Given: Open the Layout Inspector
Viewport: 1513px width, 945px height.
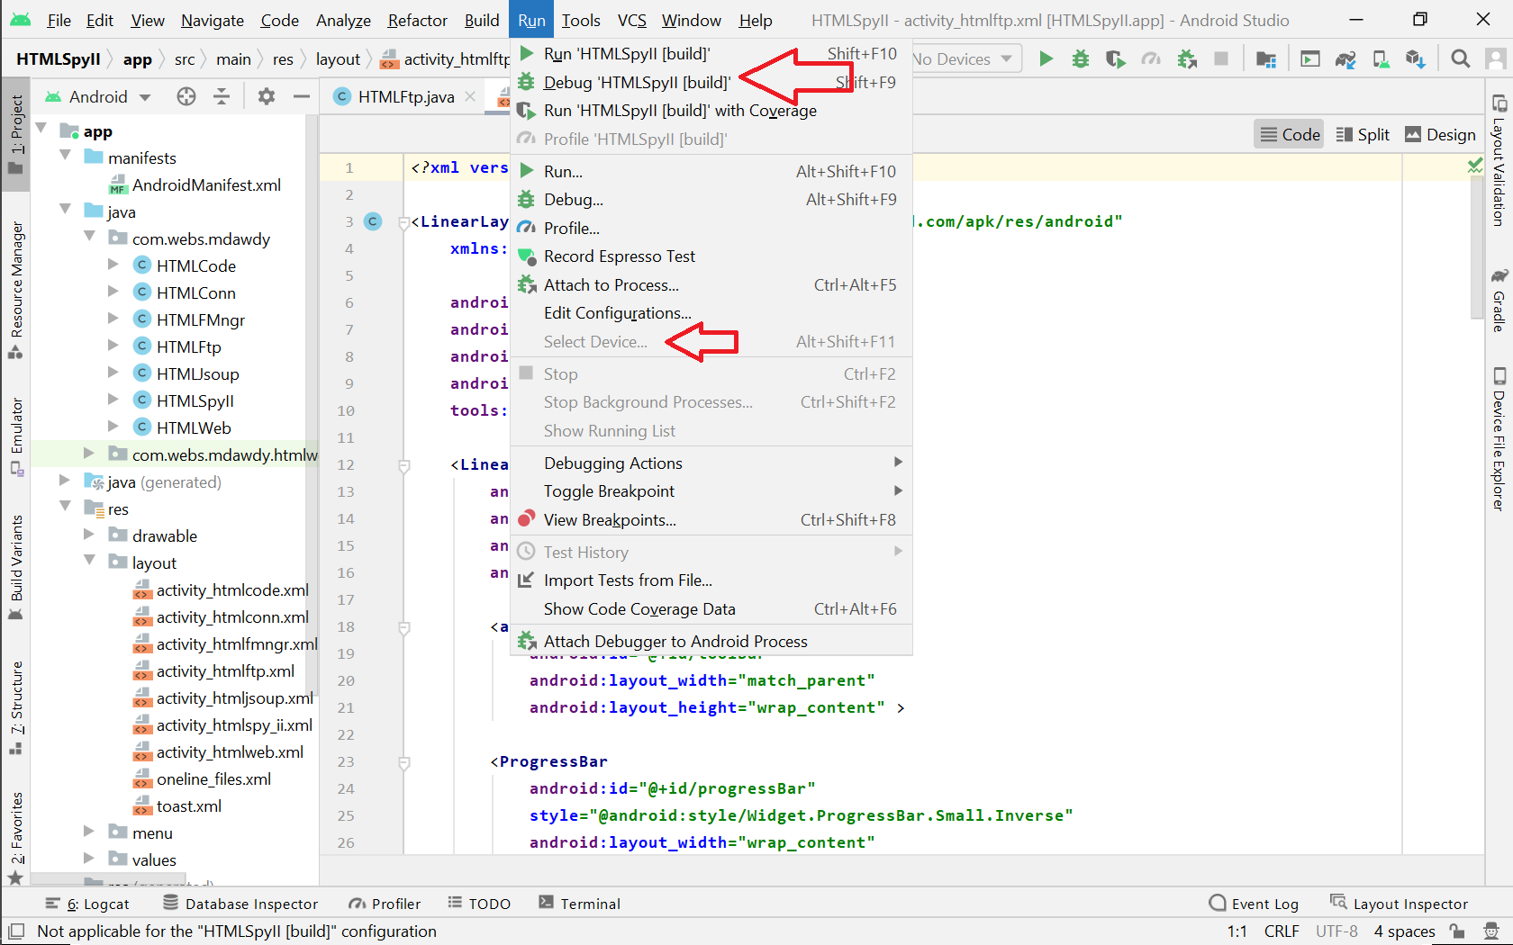Looking at the screenshot, I should (x=1400, y=904).
